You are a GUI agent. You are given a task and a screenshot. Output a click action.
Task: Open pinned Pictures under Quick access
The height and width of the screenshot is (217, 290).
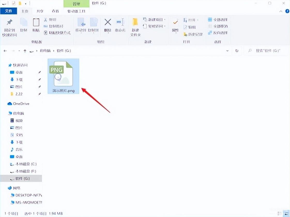click(16, 87)
